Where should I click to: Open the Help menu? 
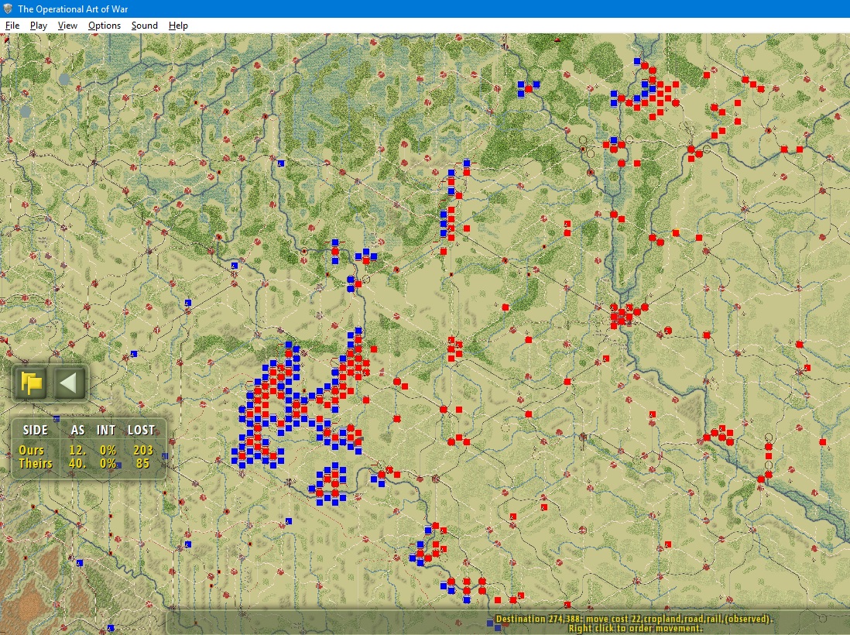pos(178,26)
